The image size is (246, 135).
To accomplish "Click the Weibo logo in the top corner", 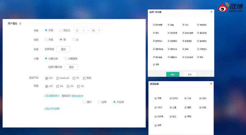I will coord(231,7).
